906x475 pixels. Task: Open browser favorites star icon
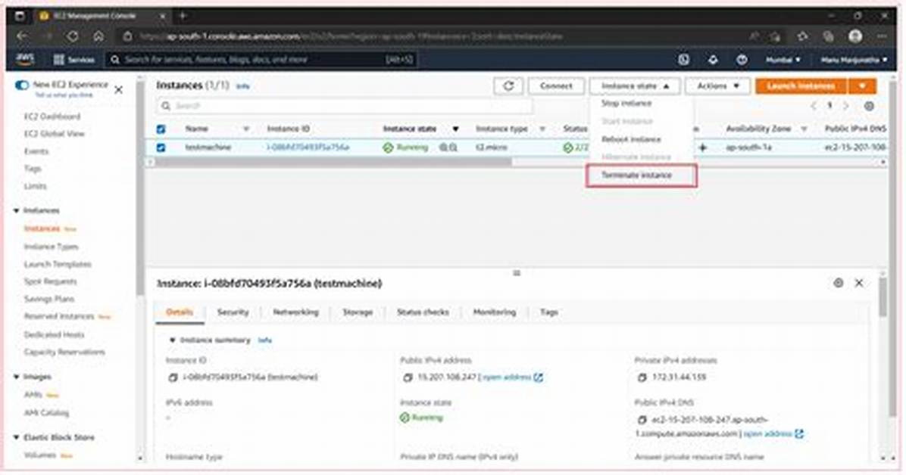tap(802, 36)
